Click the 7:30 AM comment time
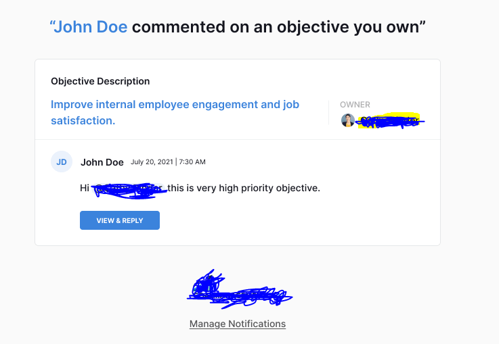The image size is (499, 344). (192, 162)
